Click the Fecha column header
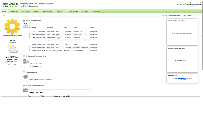The height and width of the screenshot is (114, 203). point(34,28)
